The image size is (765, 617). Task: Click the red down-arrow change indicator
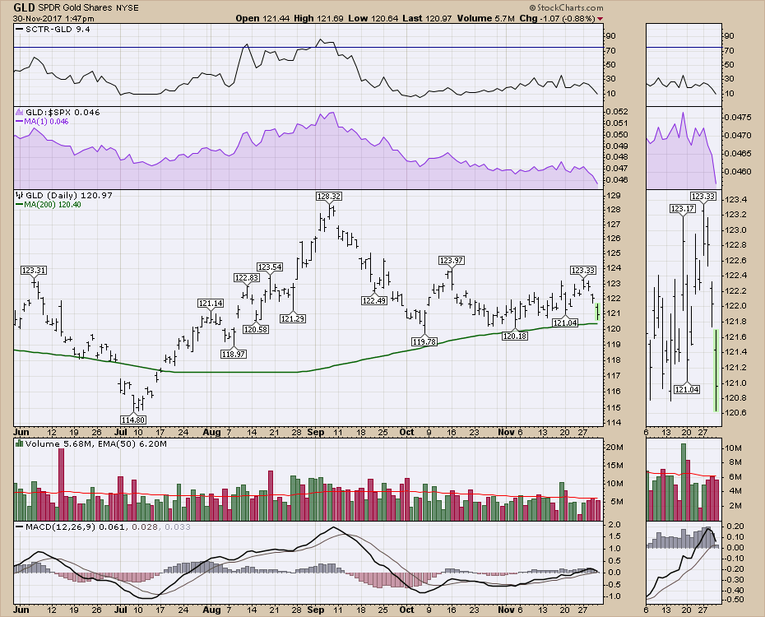click(600, 19)
